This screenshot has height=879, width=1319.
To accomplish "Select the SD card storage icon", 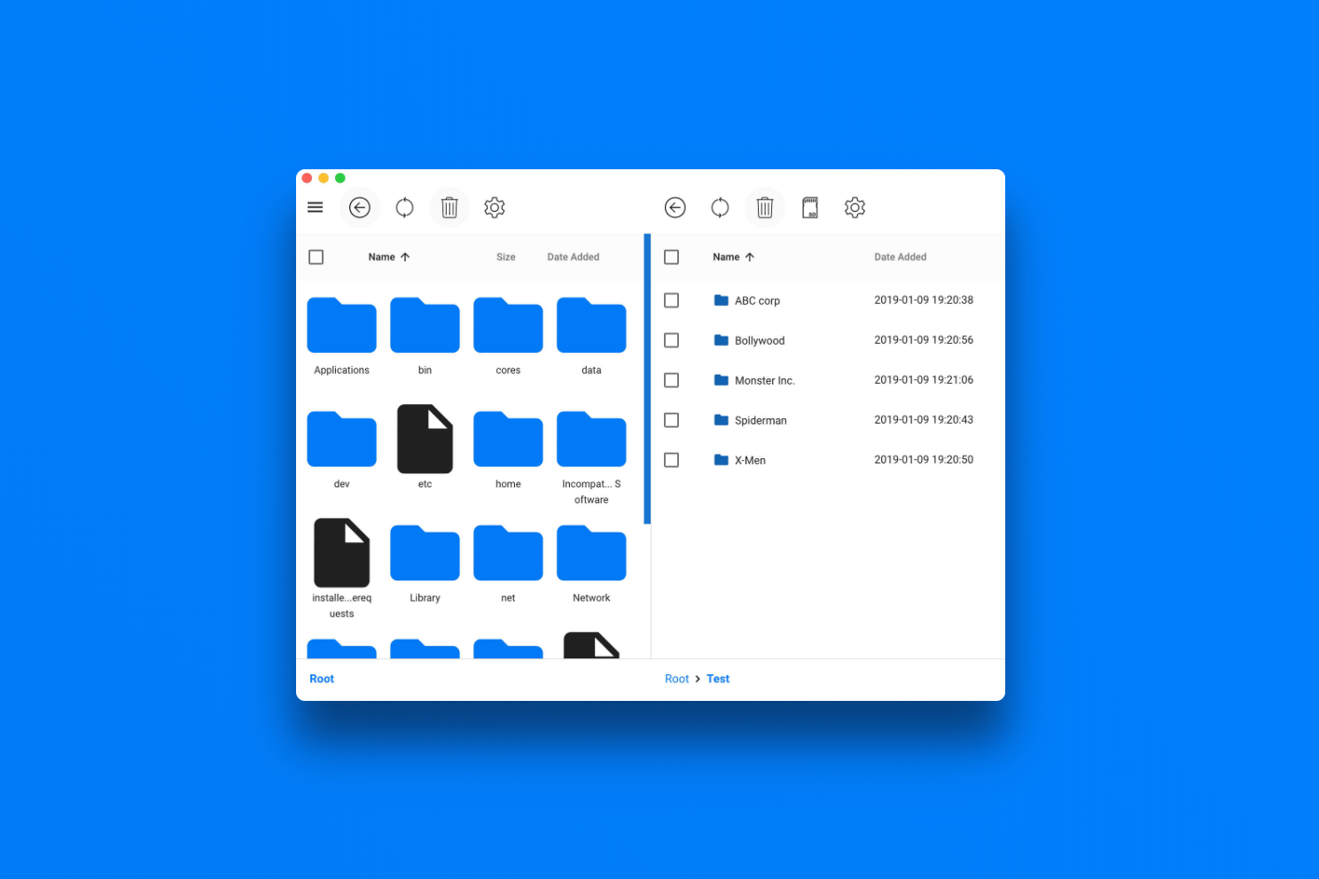I will tap(810, 207).
